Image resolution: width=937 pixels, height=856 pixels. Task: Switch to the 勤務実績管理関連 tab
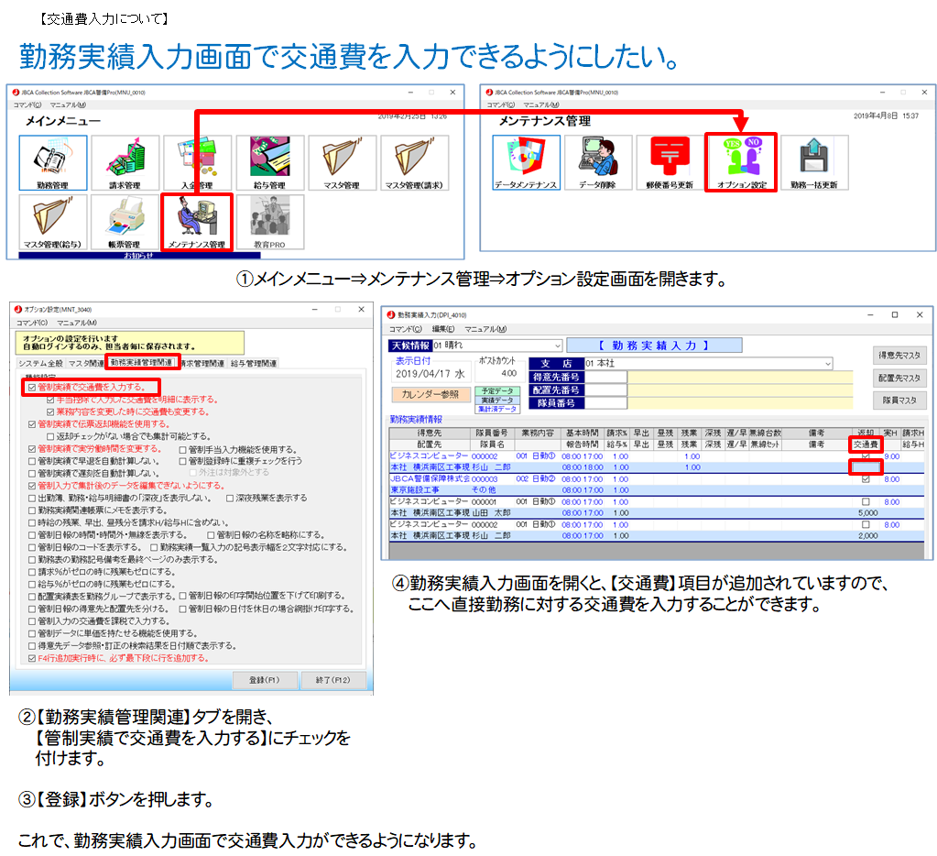pyautogui.click(x=142, y=363)
